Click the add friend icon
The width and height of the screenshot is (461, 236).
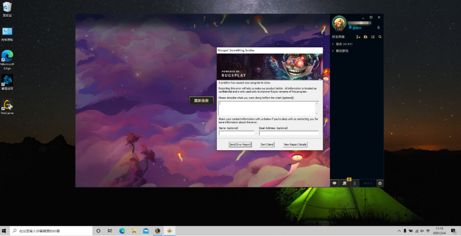point(358,37)
